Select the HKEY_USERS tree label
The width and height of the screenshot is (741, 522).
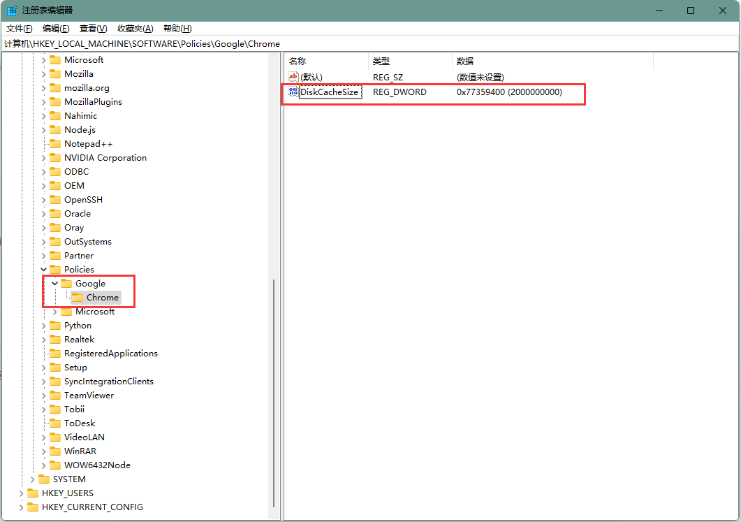click(68, 493)
